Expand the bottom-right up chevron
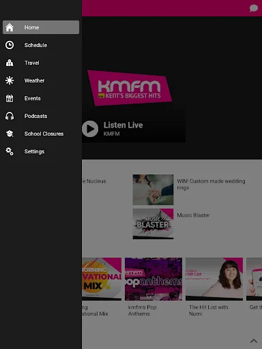The image size is (262, 349). [254, 341]
